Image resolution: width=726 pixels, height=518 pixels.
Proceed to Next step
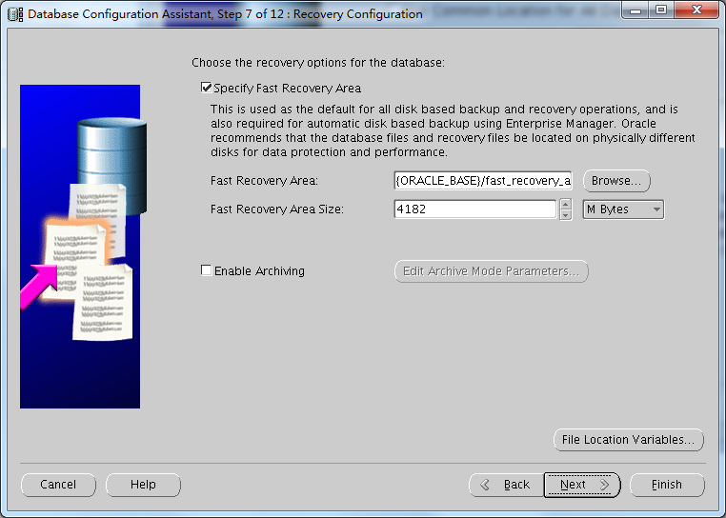point(582,485)
